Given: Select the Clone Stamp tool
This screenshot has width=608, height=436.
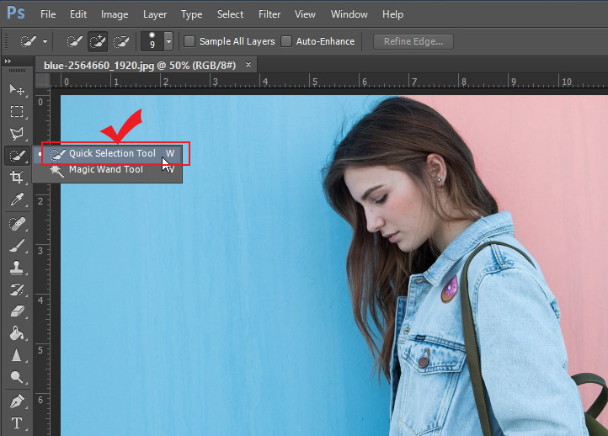Looking at the screenshot, I should 17,268.
